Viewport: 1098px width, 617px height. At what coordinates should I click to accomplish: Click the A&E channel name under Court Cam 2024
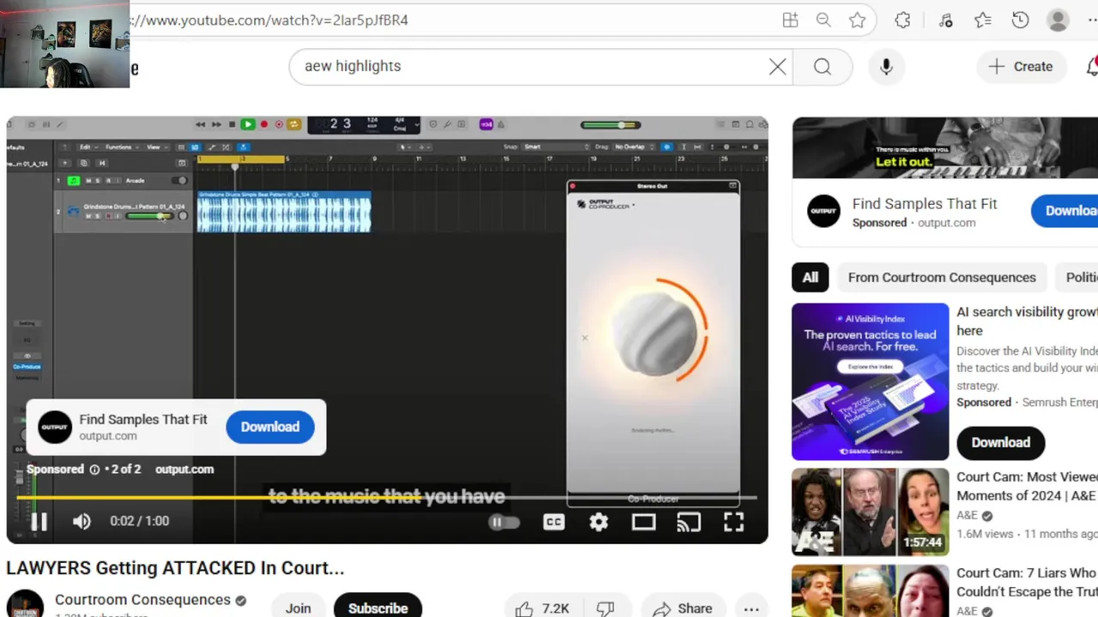pyautogui.click(x=967, y=516)
